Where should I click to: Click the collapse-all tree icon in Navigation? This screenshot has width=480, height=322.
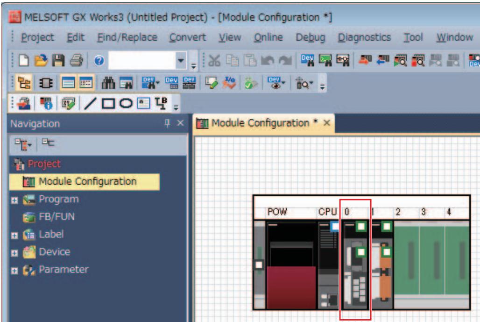48,143
